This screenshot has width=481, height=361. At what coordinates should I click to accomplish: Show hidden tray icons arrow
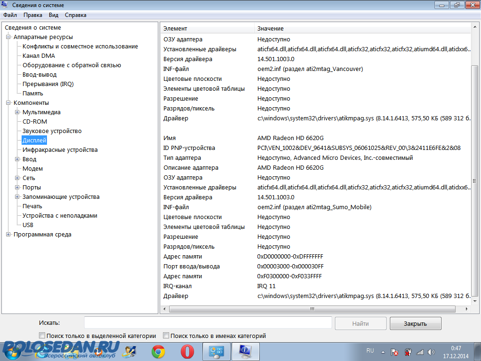point(384,352)
